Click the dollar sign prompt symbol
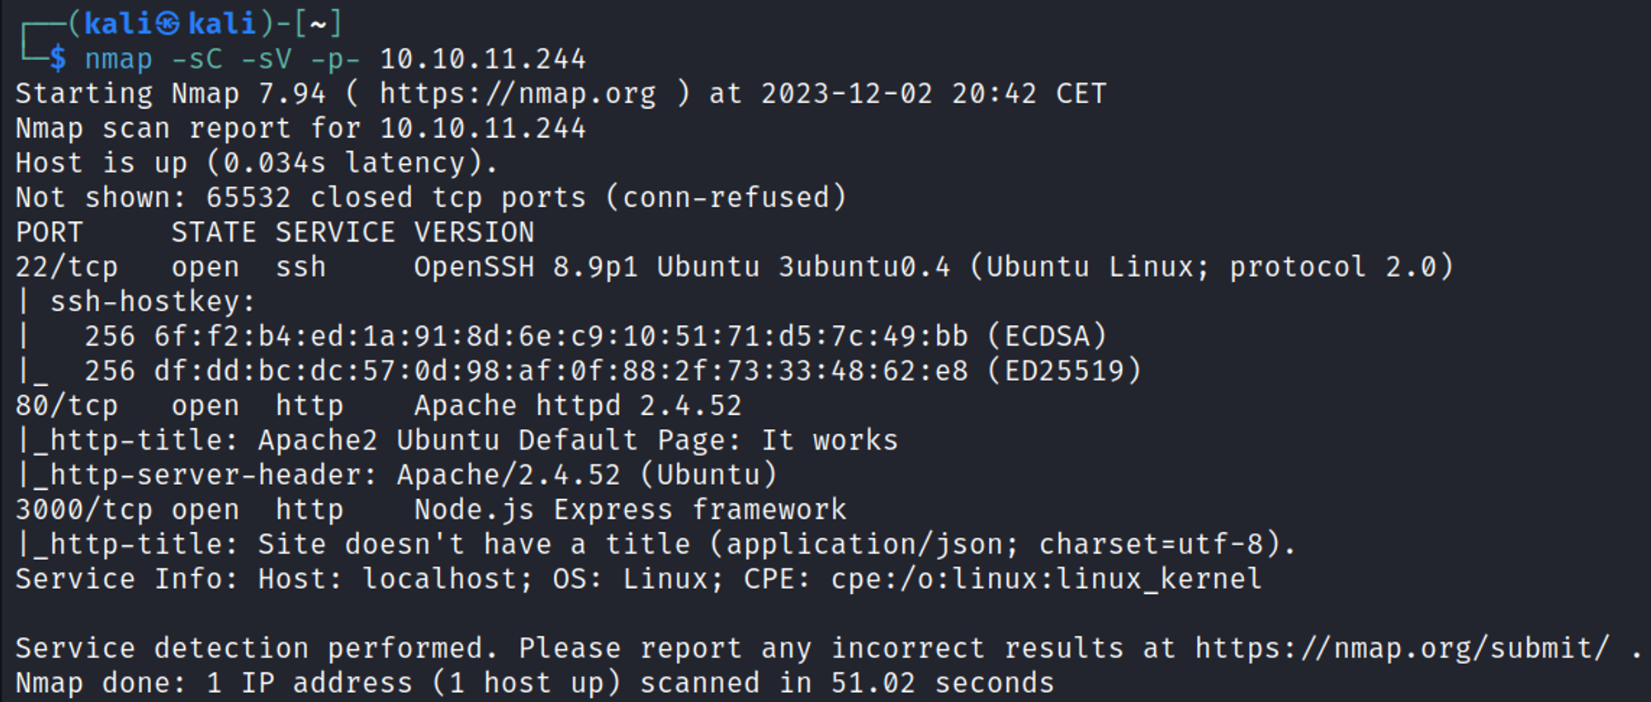The width and height of the screenshot is (1651, 702). click(58, 59)
